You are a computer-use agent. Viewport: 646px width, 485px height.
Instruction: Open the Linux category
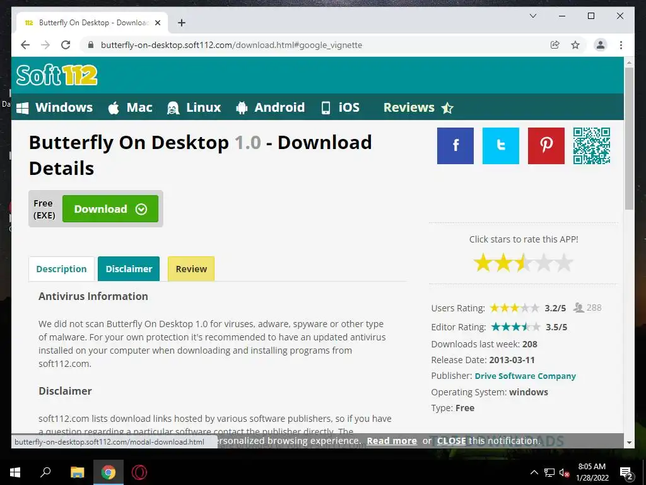coord(194,107)
